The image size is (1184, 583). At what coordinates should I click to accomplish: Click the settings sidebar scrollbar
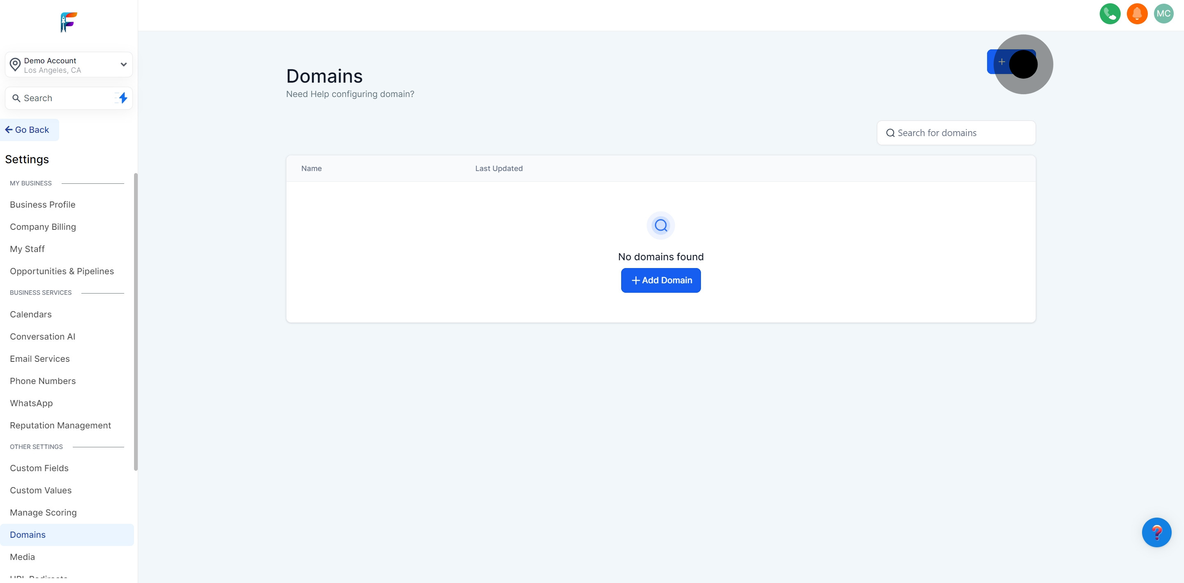click(x=136, y=322)
